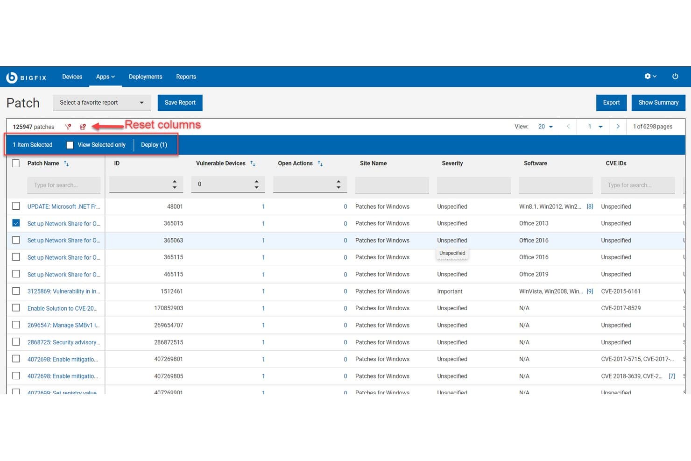Click the BigFix logo icon

[12, 78]
